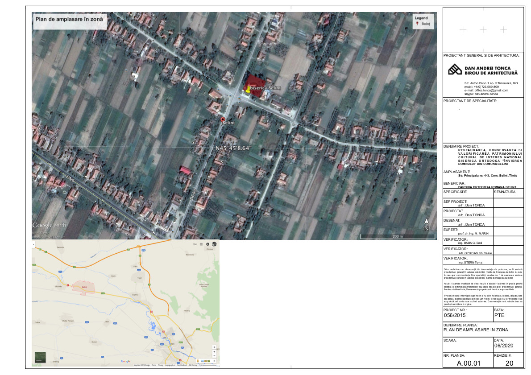Image resolution: width=531 pixels, height=375 pixels.
Task: Click the Send feedback link
Action: click(181, 365)
